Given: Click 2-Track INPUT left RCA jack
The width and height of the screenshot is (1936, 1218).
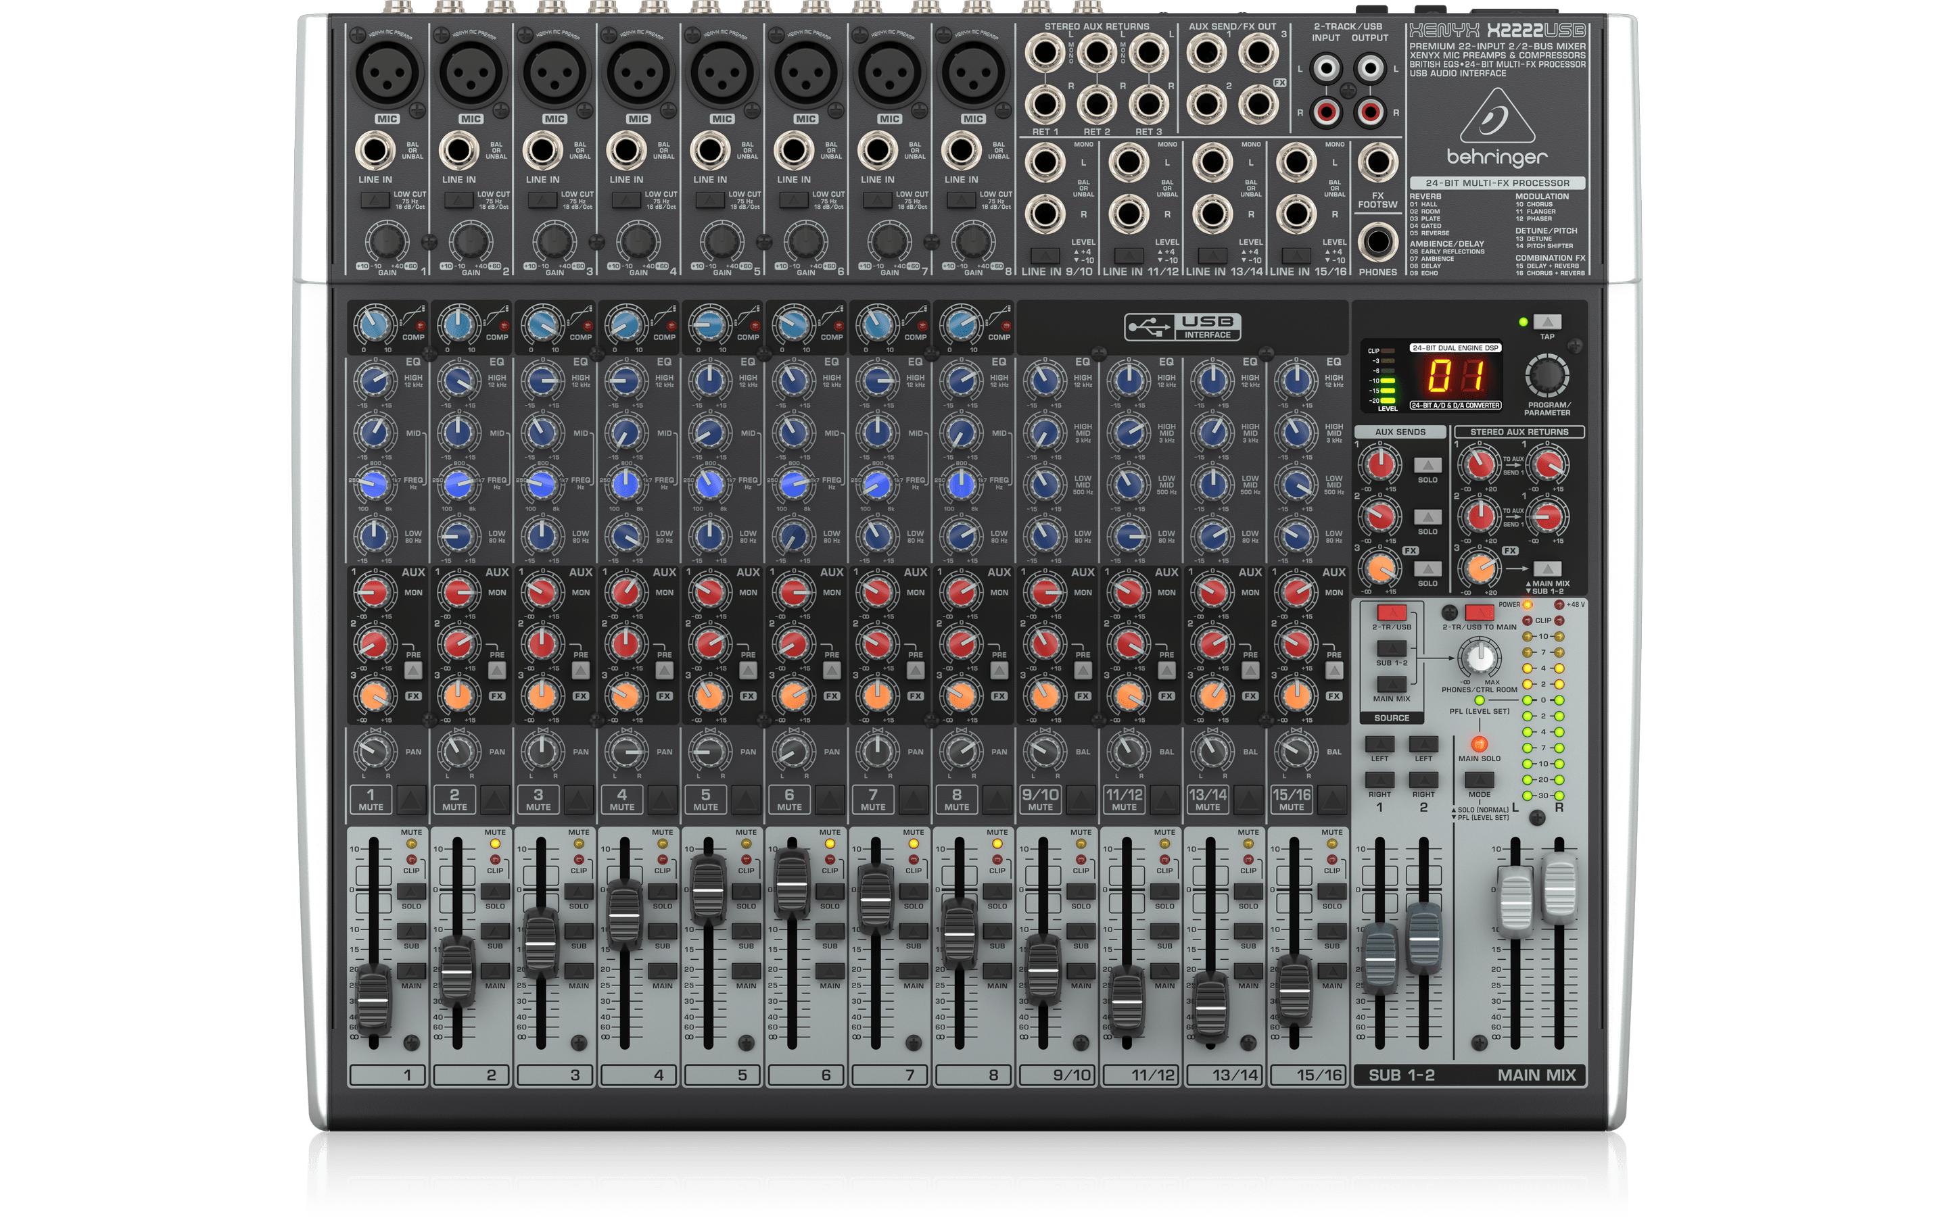Looking at the screenshot, I should tap(1327, 69).
